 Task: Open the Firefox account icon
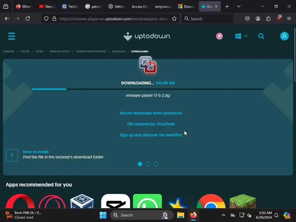click(x=258, y=18)
